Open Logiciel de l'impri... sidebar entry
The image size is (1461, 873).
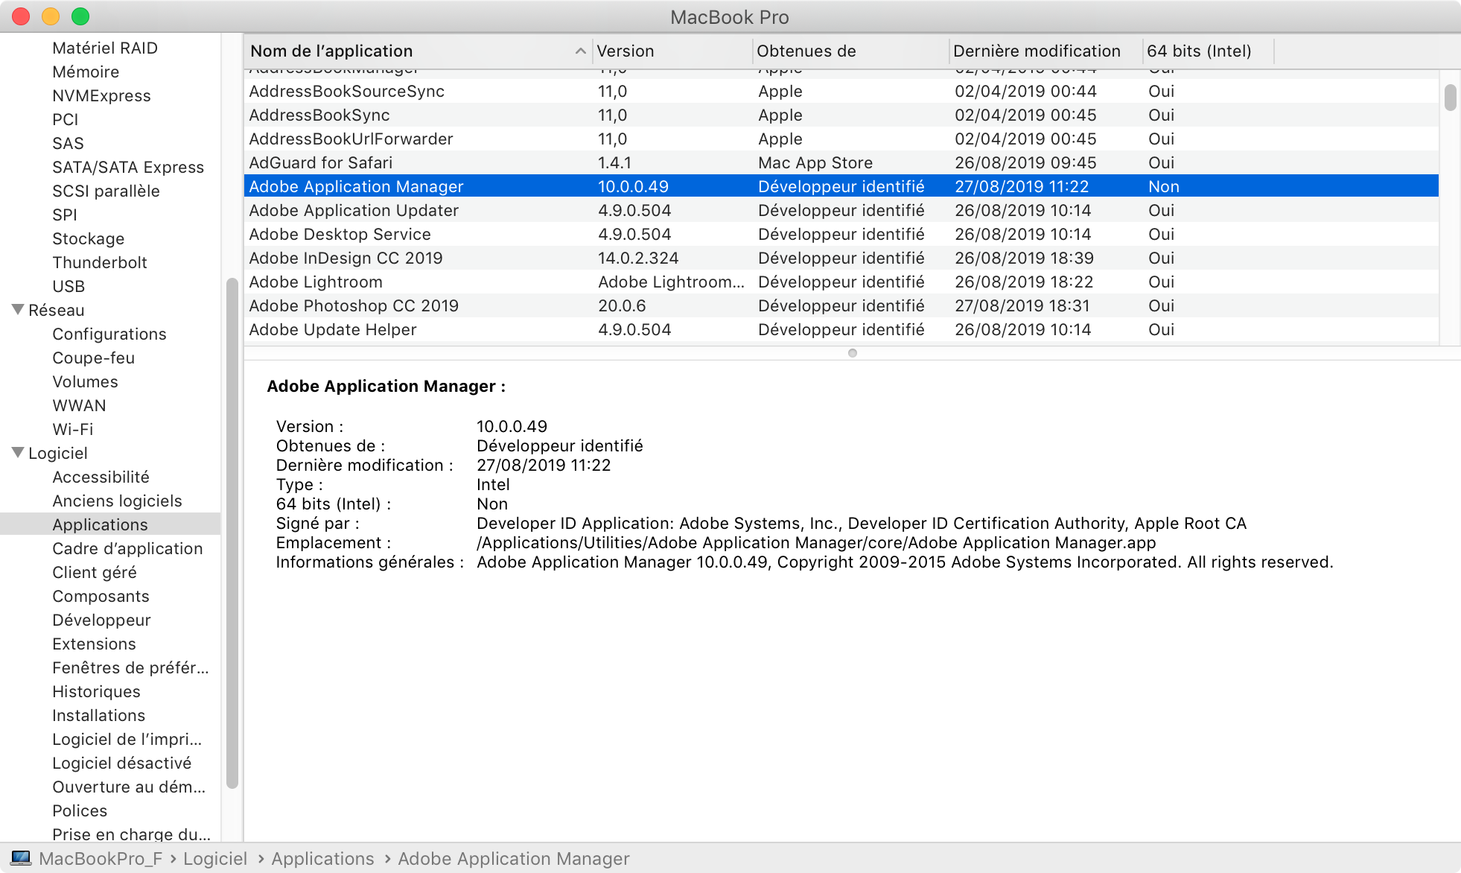tap(127, 739)
